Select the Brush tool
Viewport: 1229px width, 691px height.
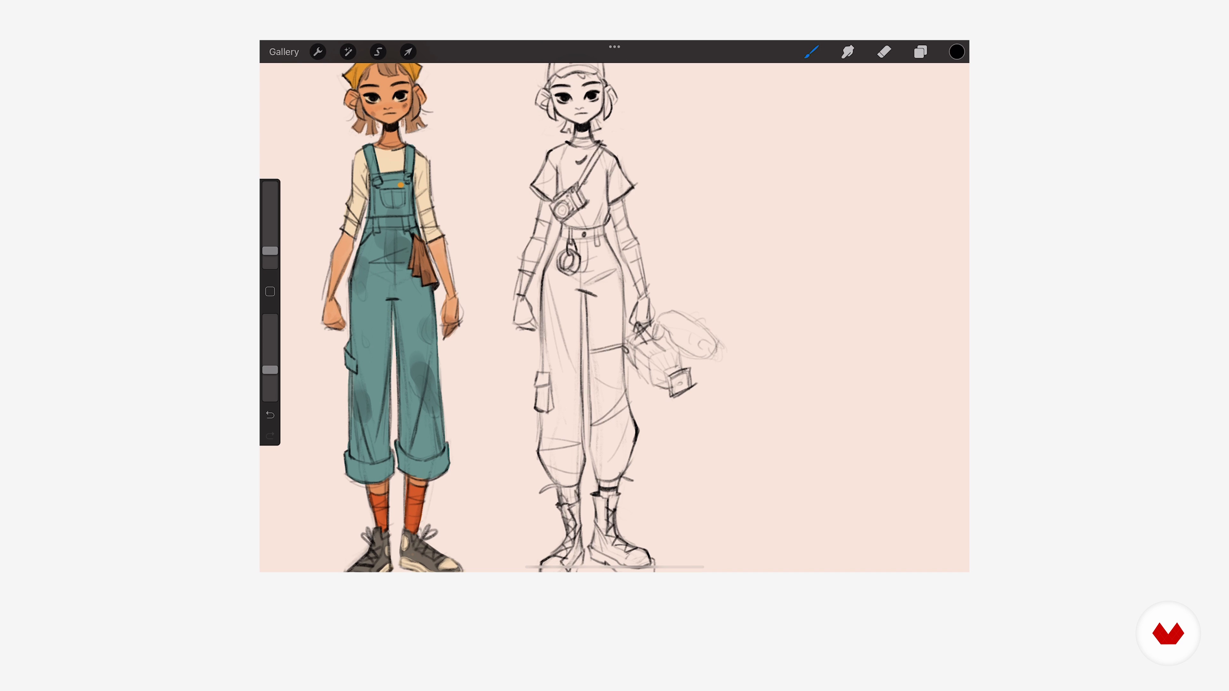[x=812, y=52]
